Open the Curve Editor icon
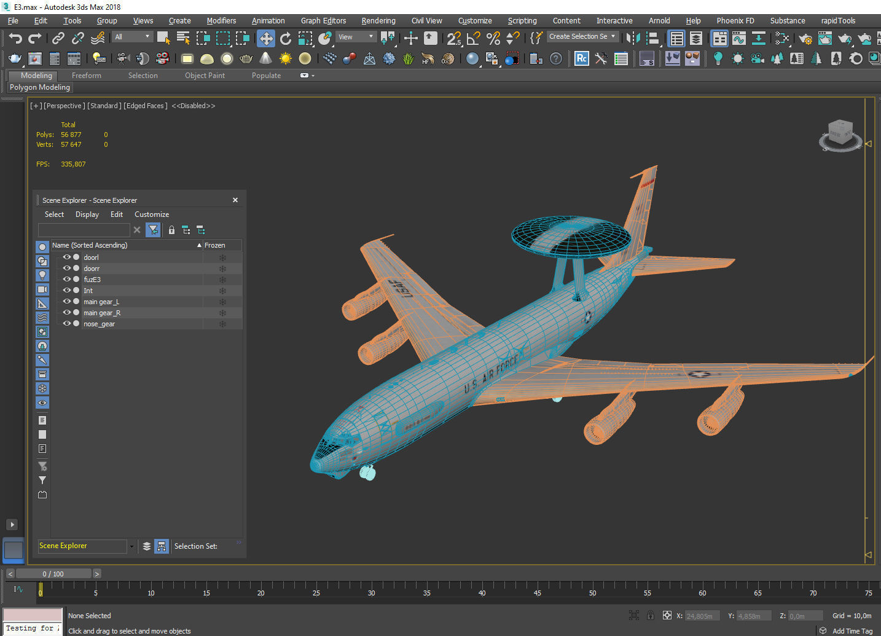Image resolution: width=881 pixels, height=636 pixels. (x=739, y=39)
